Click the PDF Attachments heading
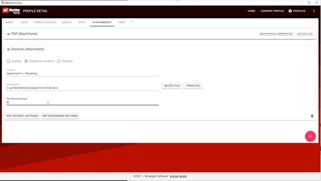 click(25, 34)
